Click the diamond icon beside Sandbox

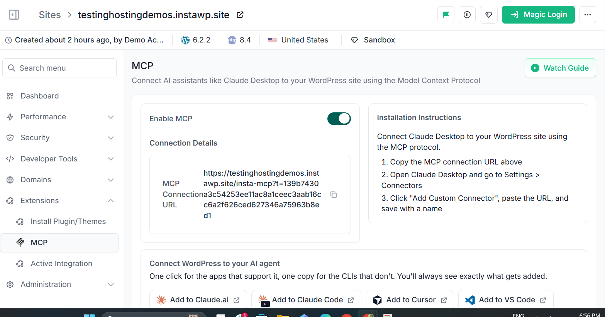tap(354, 40)
